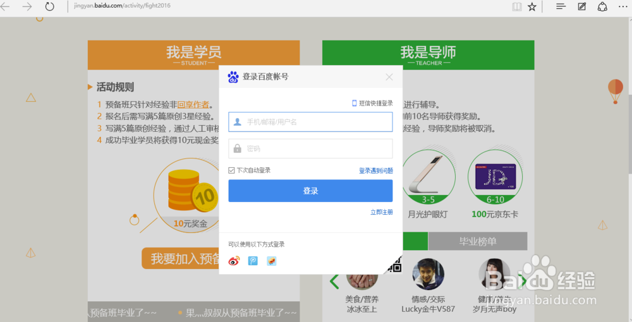Show previous mentors with left green arrow
632x322 pixels.
tap(334, 282)
